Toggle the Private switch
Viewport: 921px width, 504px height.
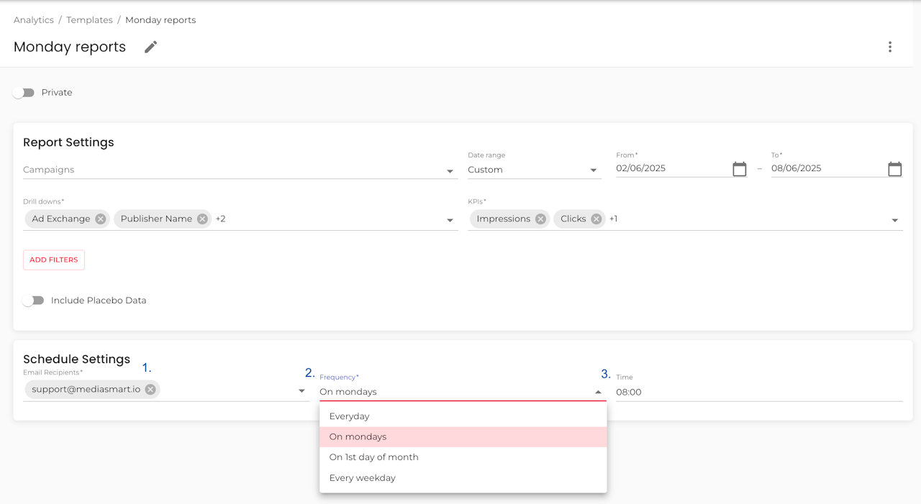[x=24, y=93]
